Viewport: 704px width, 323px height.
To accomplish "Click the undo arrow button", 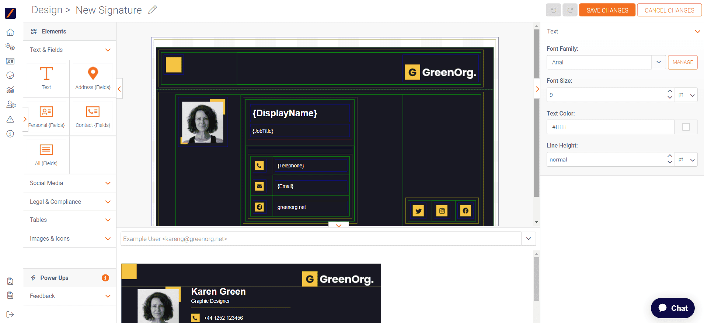I will (x=553, y=10).
